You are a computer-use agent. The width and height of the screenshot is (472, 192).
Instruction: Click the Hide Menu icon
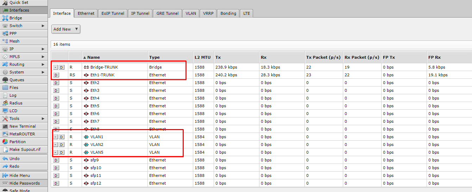click(x=5, y=175)
